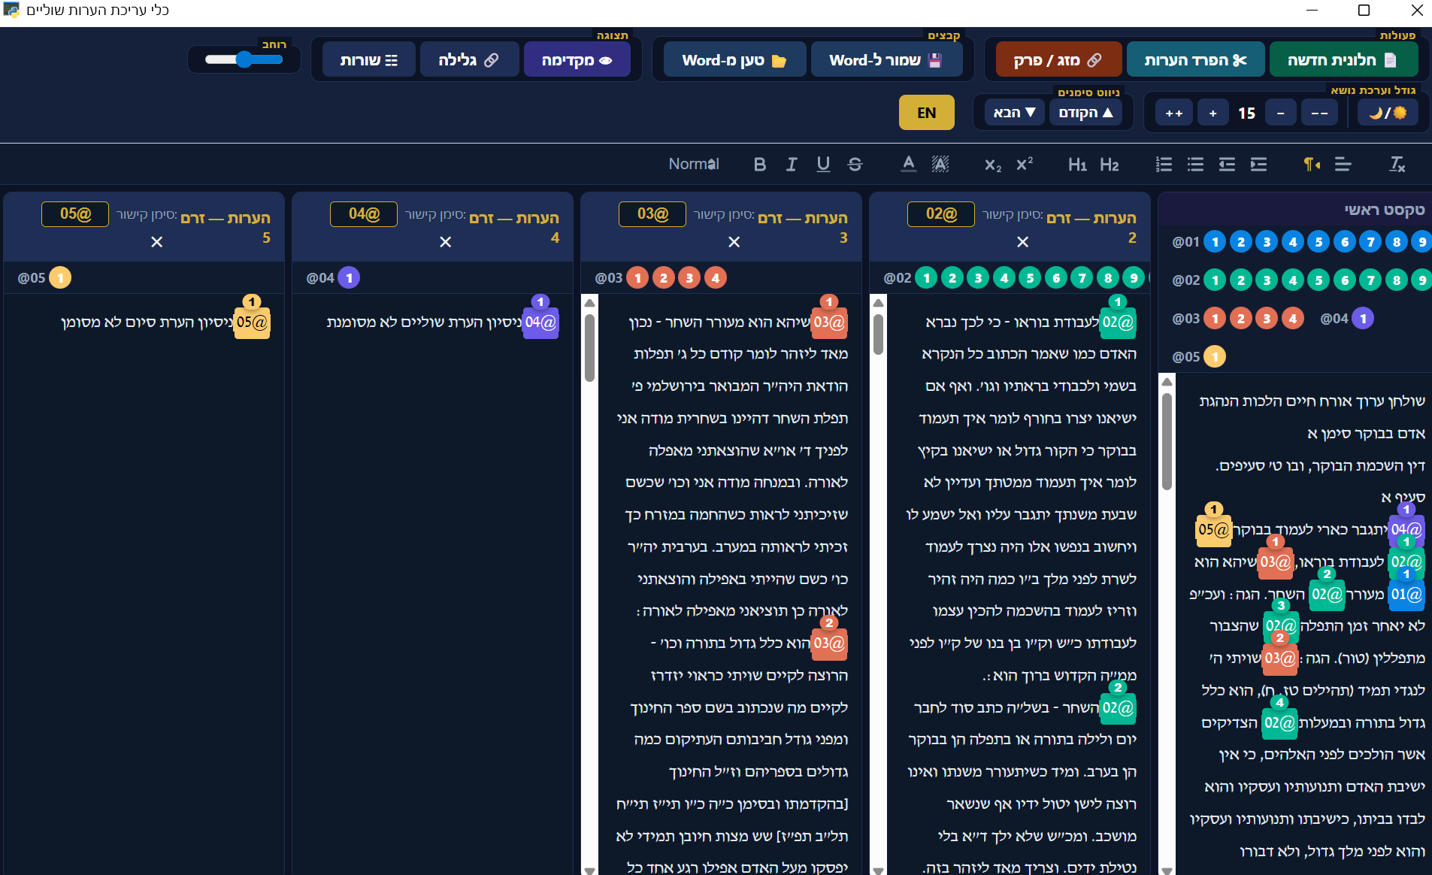The image size is (1432, 875).
Task: Switch between dark and light theme
Action: pyautogui.click(x=1388, y=111)
